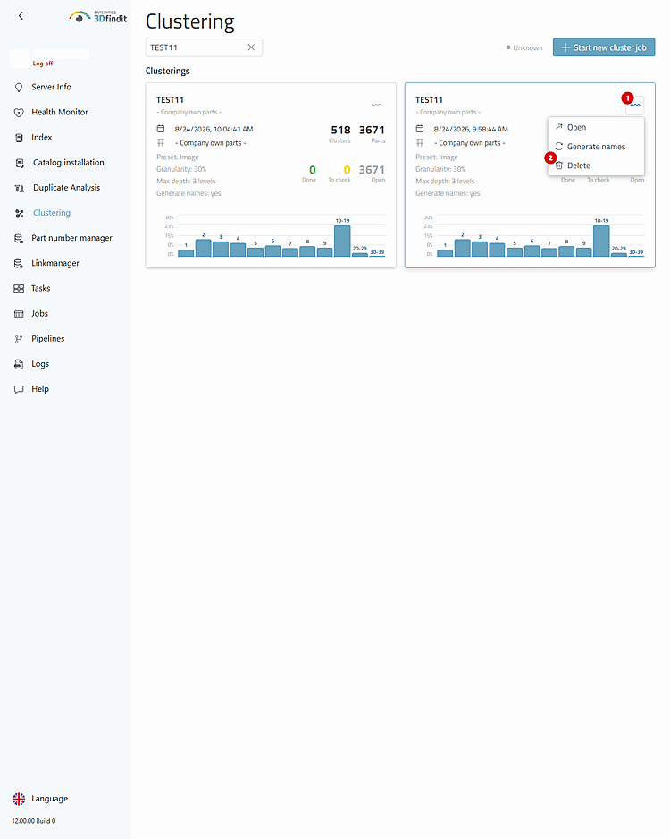
Task: Open Help page
Action: [x=40, y=388]
